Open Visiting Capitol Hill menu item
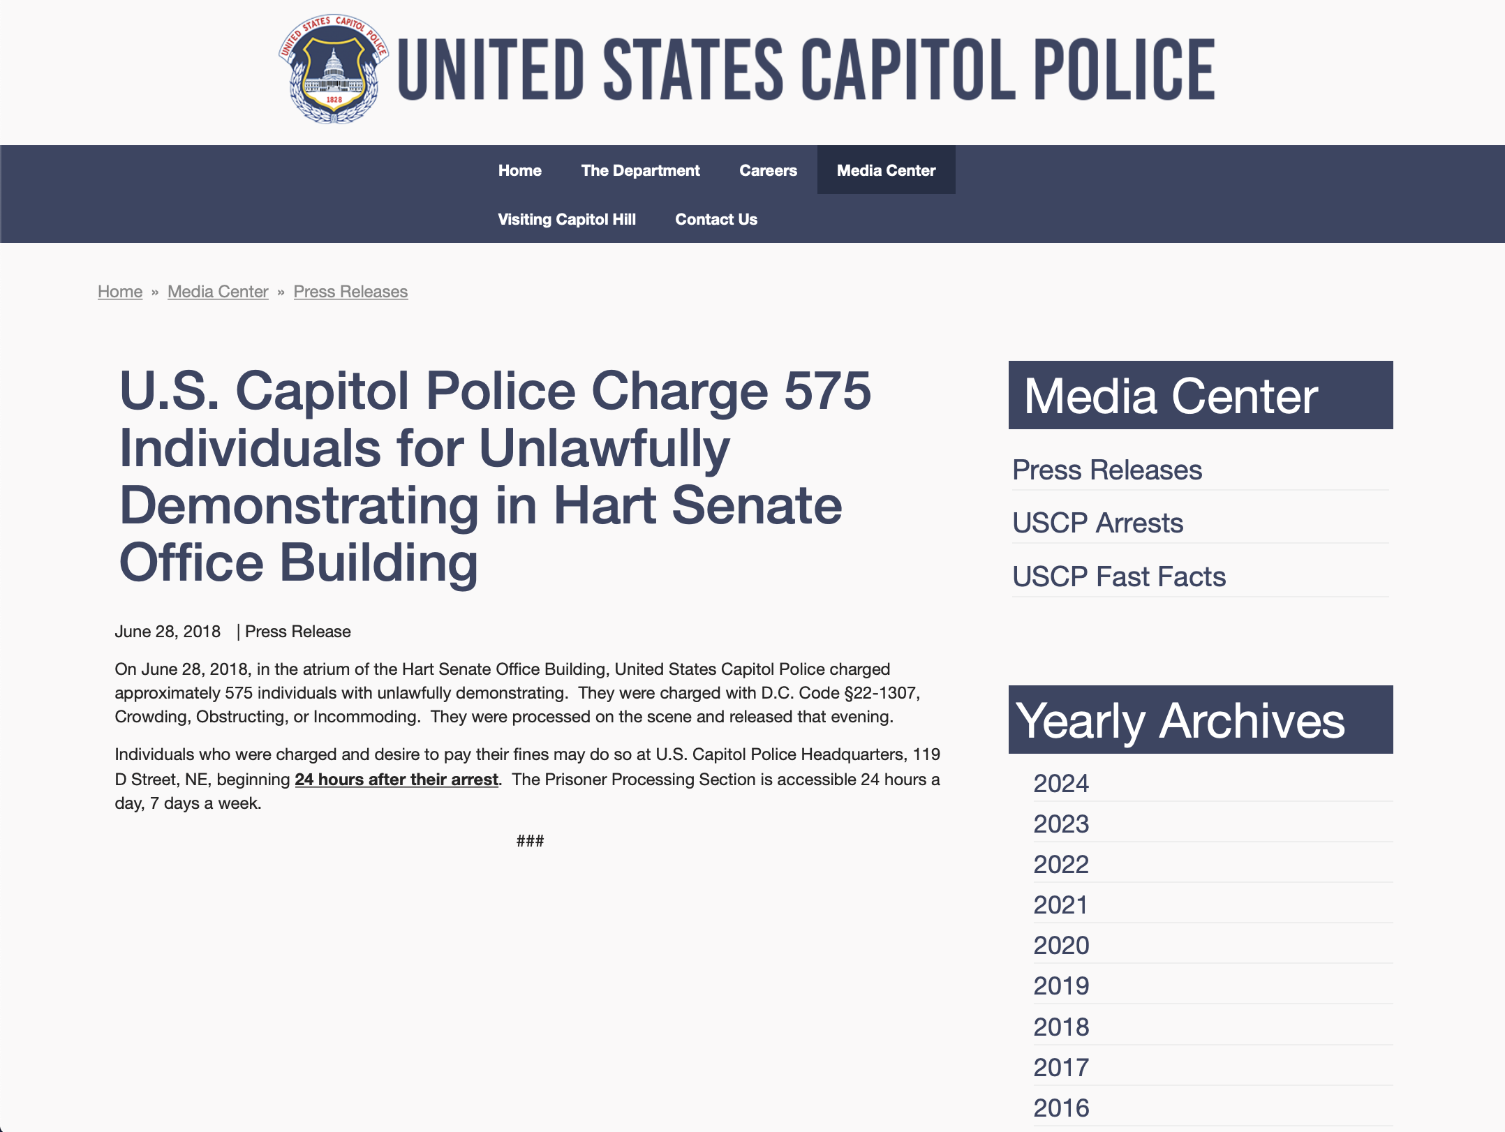The width and height of the screenshot is (1505, 1132). click(567, 219)
